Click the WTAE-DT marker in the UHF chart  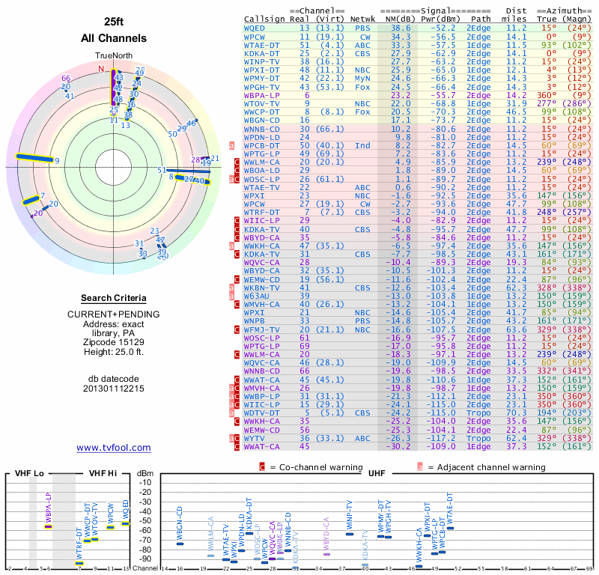(451, 528)
